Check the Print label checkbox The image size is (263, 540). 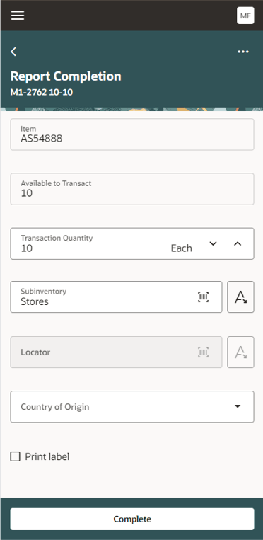pyautogui.click(x=15, y=456)
